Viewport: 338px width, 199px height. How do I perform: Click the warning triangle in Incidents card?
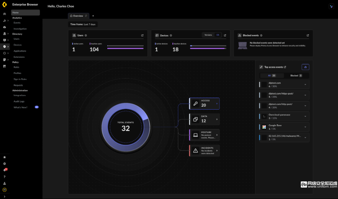[195, 151]
